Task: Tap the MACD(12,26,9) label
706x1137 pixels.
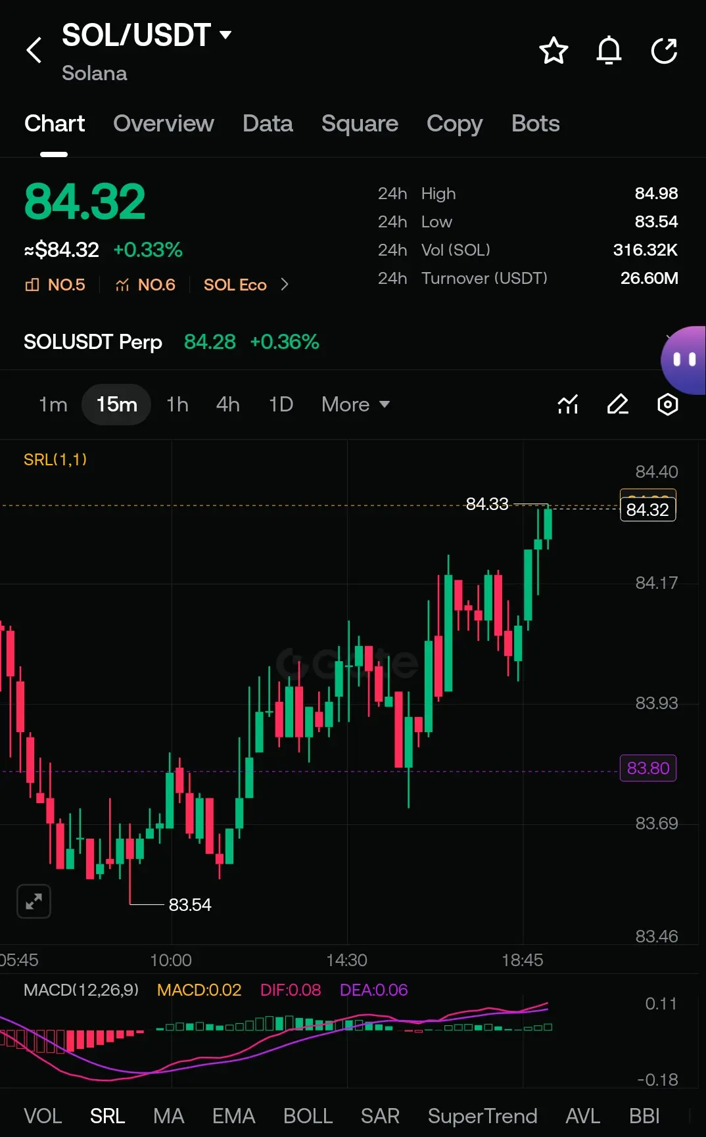Action: coord(81,990)
